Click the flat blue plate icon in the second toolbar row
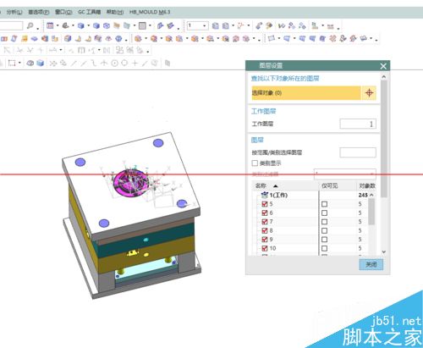Image resolution: width=423 pixels, height=348 pixels. pos(34,38)
